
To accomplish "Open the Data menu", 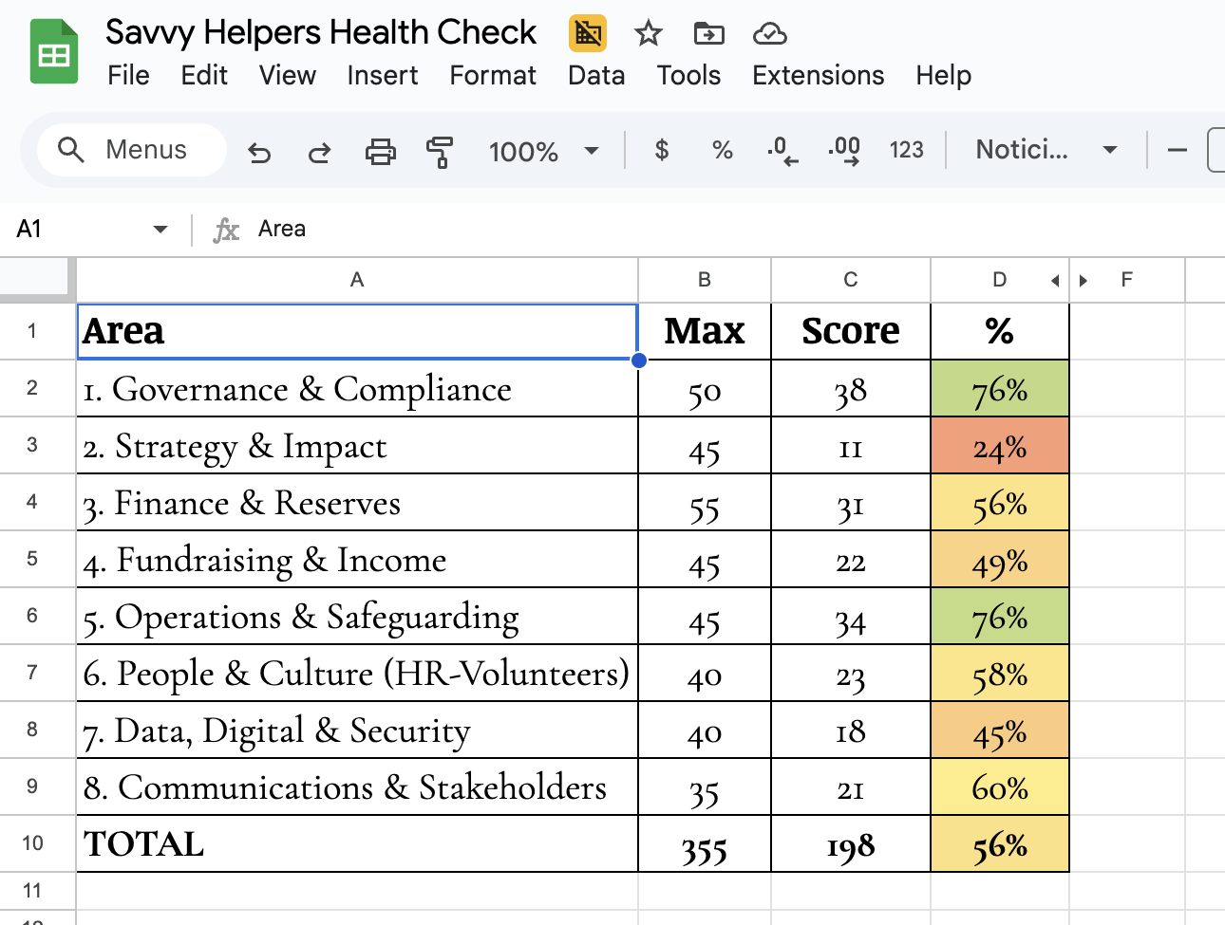I will click(x=596, y=76).
